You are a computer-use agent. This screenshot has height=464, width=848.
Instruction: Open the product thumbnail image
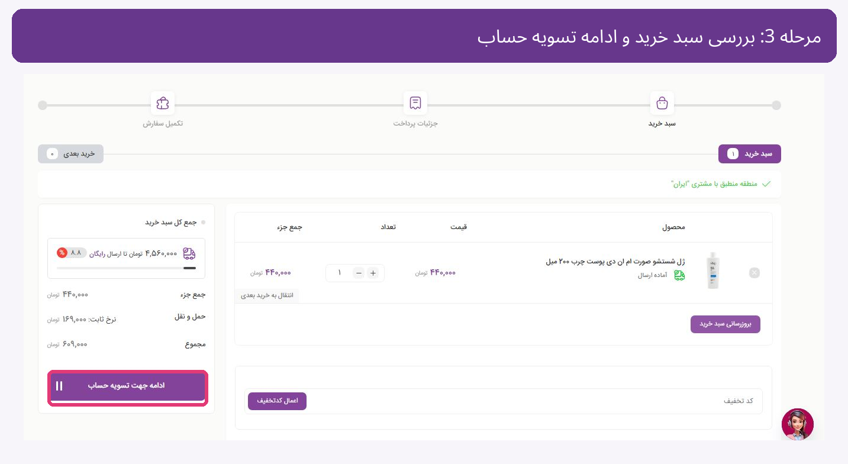pos(713,271)
